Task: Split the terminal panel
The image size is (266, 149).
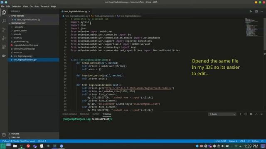Action: pyautogui.click(x=246, y=114)
